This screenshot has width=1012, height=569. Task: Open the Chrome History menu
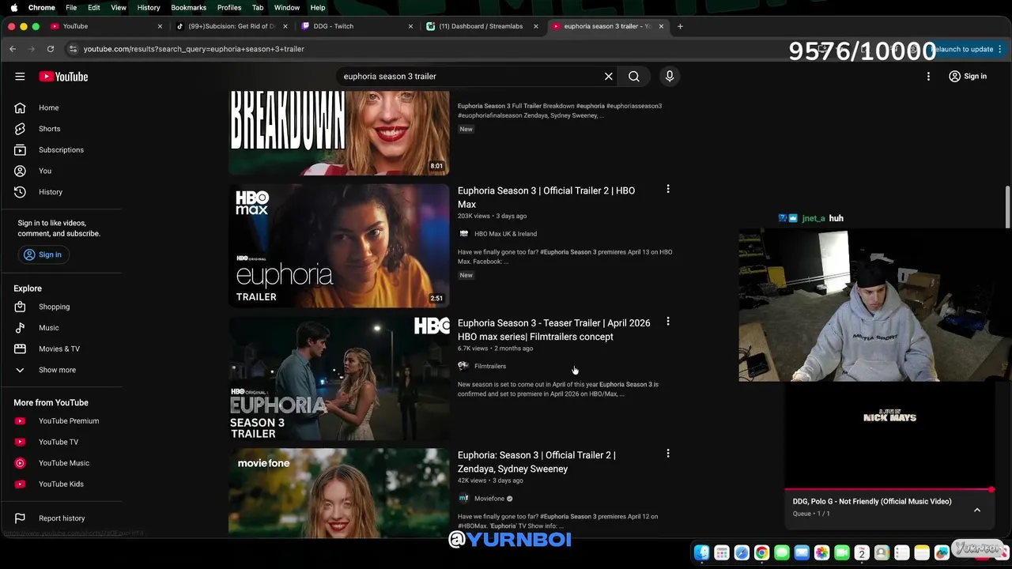pyautogui.click(x=149, y=7)
